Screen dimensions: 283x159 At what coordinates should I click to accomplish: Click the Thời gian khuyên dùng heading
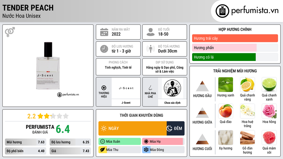(x=141, y=115)
